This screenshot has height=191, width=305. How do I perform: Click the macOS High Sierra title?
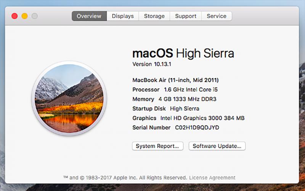pos(183,53)
